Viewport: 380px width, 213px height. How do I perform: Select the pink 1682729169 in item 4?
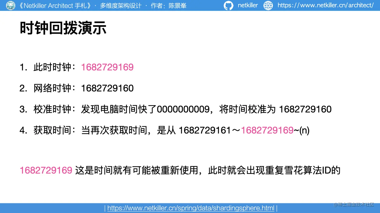[x=267, y=130]
